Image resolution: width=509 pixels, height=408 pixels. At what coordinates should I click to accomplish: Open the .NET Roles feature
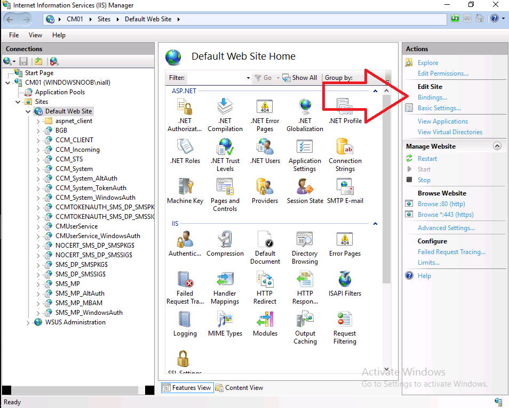click(185, 151)
